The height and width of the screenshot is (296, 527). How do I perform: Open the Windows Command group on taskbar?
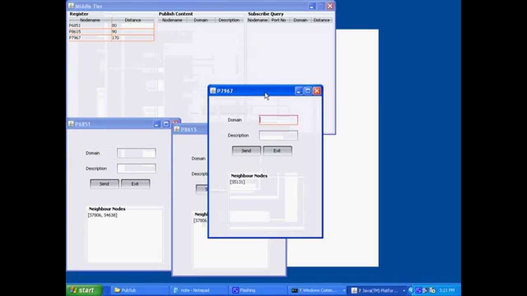(x=317, y=290)
